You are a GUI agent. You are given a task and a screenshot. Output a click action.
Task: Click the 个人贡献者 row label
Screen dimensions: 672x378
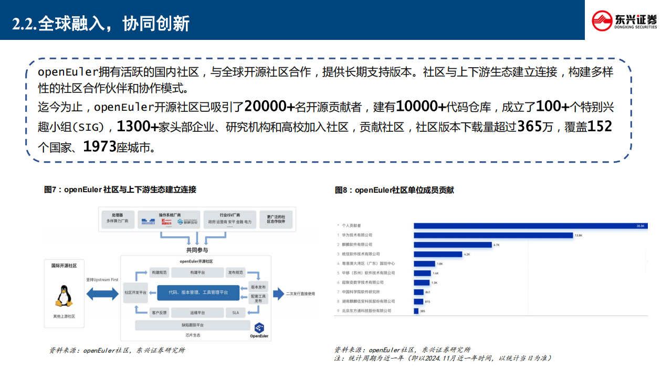tap(351, 225)
